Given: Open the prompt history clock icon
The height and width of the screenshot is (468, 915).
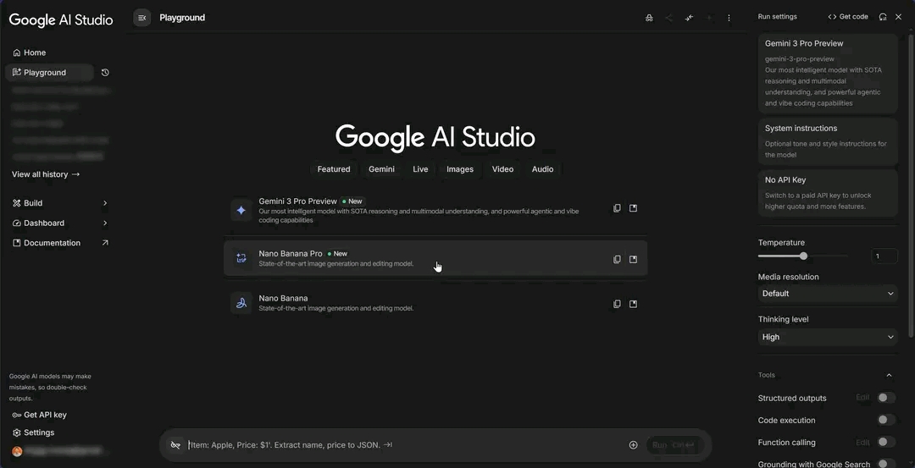Looking at the screenshot, I should click(x=105, y=73).
